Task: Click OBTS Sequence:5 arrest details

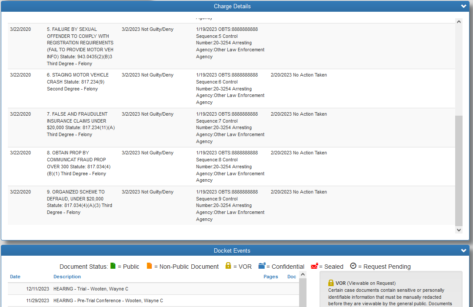Action: [230, 43]
